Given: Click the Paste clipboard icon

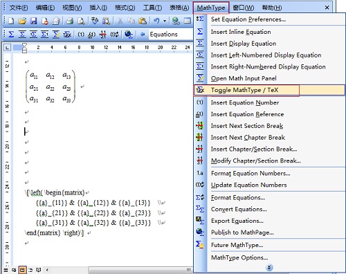Looking at the screenshot, I should tap(143, 21).
